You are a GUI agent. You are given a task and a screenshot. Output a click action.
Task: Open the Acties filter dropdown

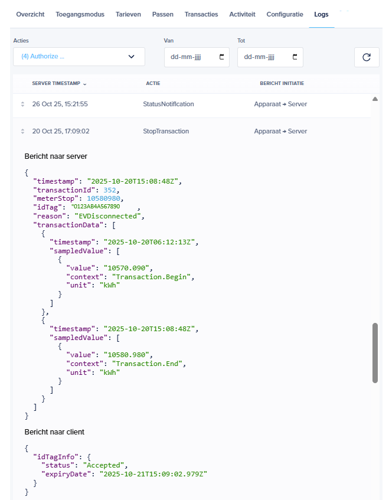pos(79,57)
